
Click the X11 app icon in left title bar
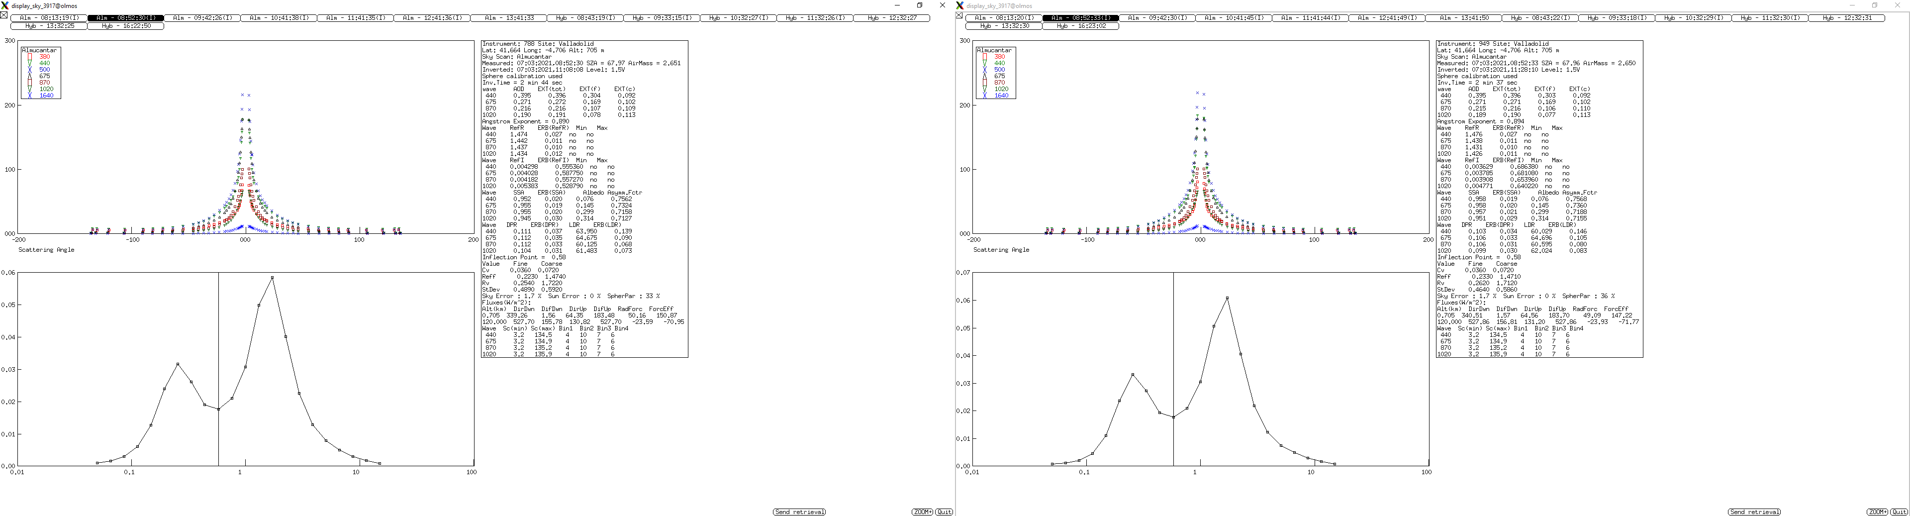click(5, 5)
